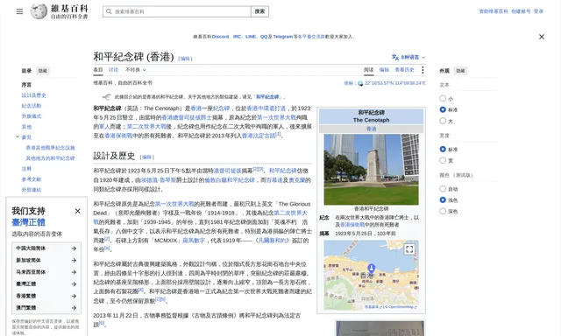The height and width of the screenshot is (336, 561).
Task: Choose 马来西亚简体 variant arrow
Action: (74, 272)
